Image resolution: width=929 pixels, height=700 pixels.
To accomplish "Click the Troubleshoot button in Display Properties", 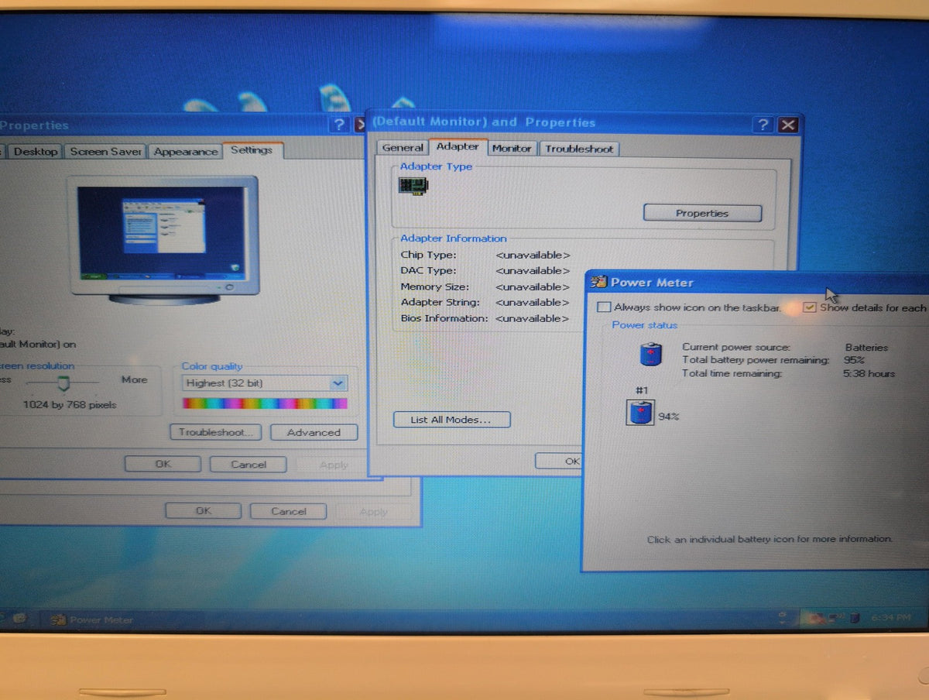I will [215, 432].
